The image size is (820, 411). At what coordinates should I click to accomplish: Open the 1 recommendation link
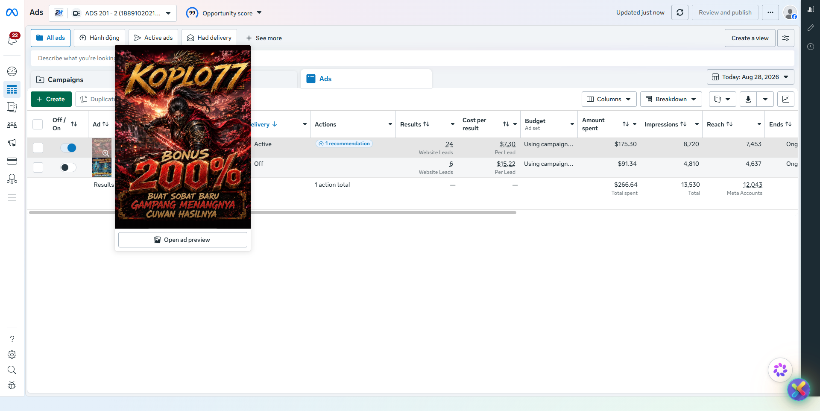pos(344,144)
